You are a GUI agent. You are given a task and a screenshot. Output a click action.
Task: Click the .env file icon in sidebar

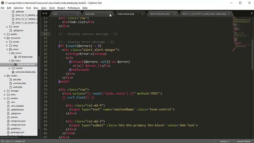pyautogui.click(x=8, y=102)
